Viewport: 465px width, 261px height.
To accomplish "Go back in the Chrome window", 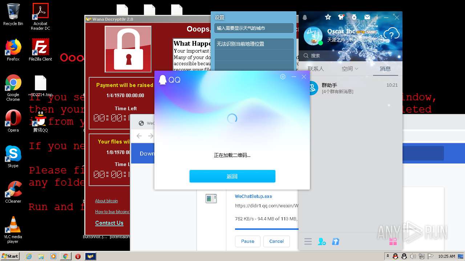I will (x=139, y=136).
